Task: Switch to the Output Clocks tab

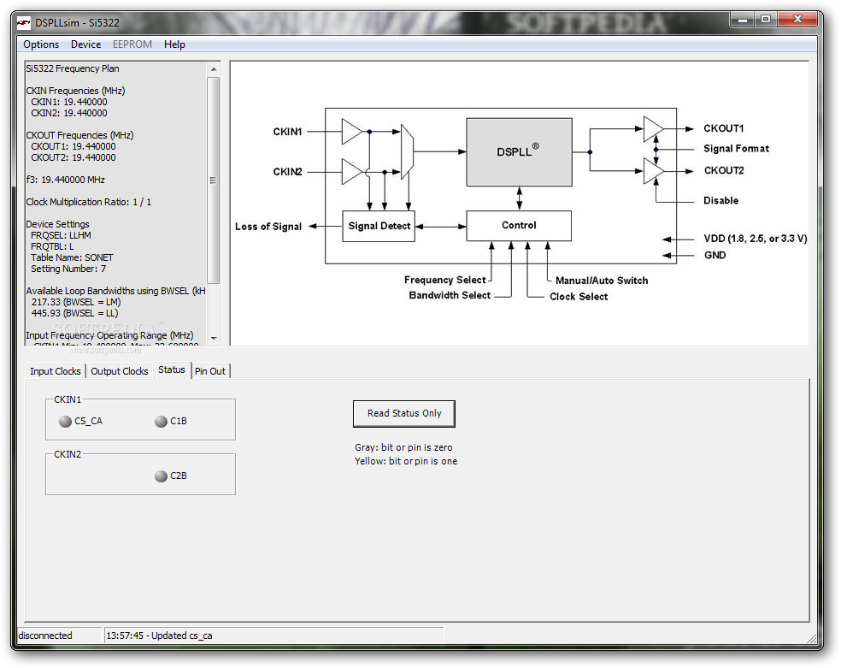Action: coord(119,371)
